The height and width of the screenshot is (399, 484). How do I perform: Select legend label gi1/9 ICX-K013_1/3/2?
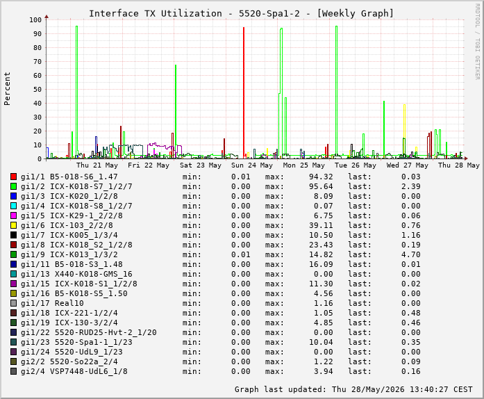click(x=69, y=254)
